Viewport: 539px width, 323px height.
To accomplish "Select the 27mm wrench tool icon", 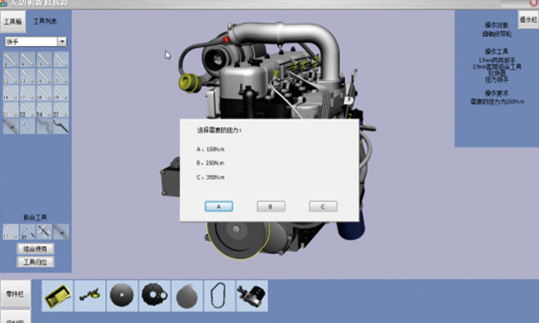I will [x=61, y=109].
